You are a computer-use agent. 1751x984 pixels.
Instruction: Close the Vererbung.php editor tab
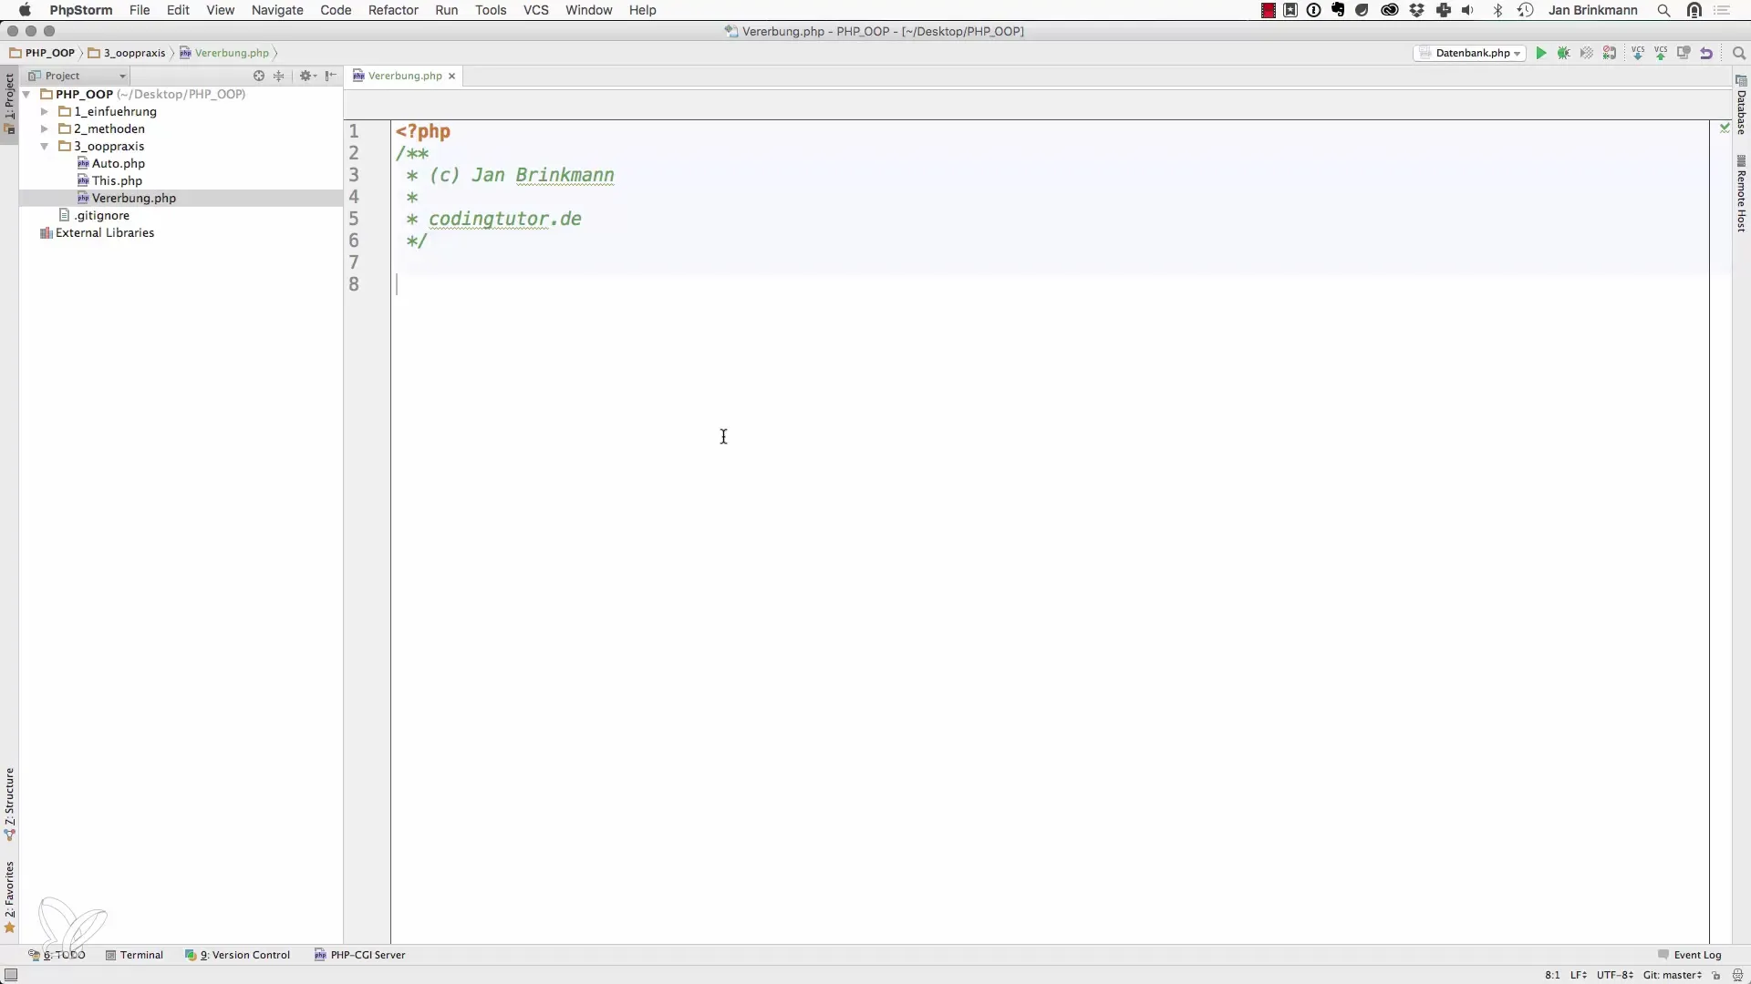[451, 76]
